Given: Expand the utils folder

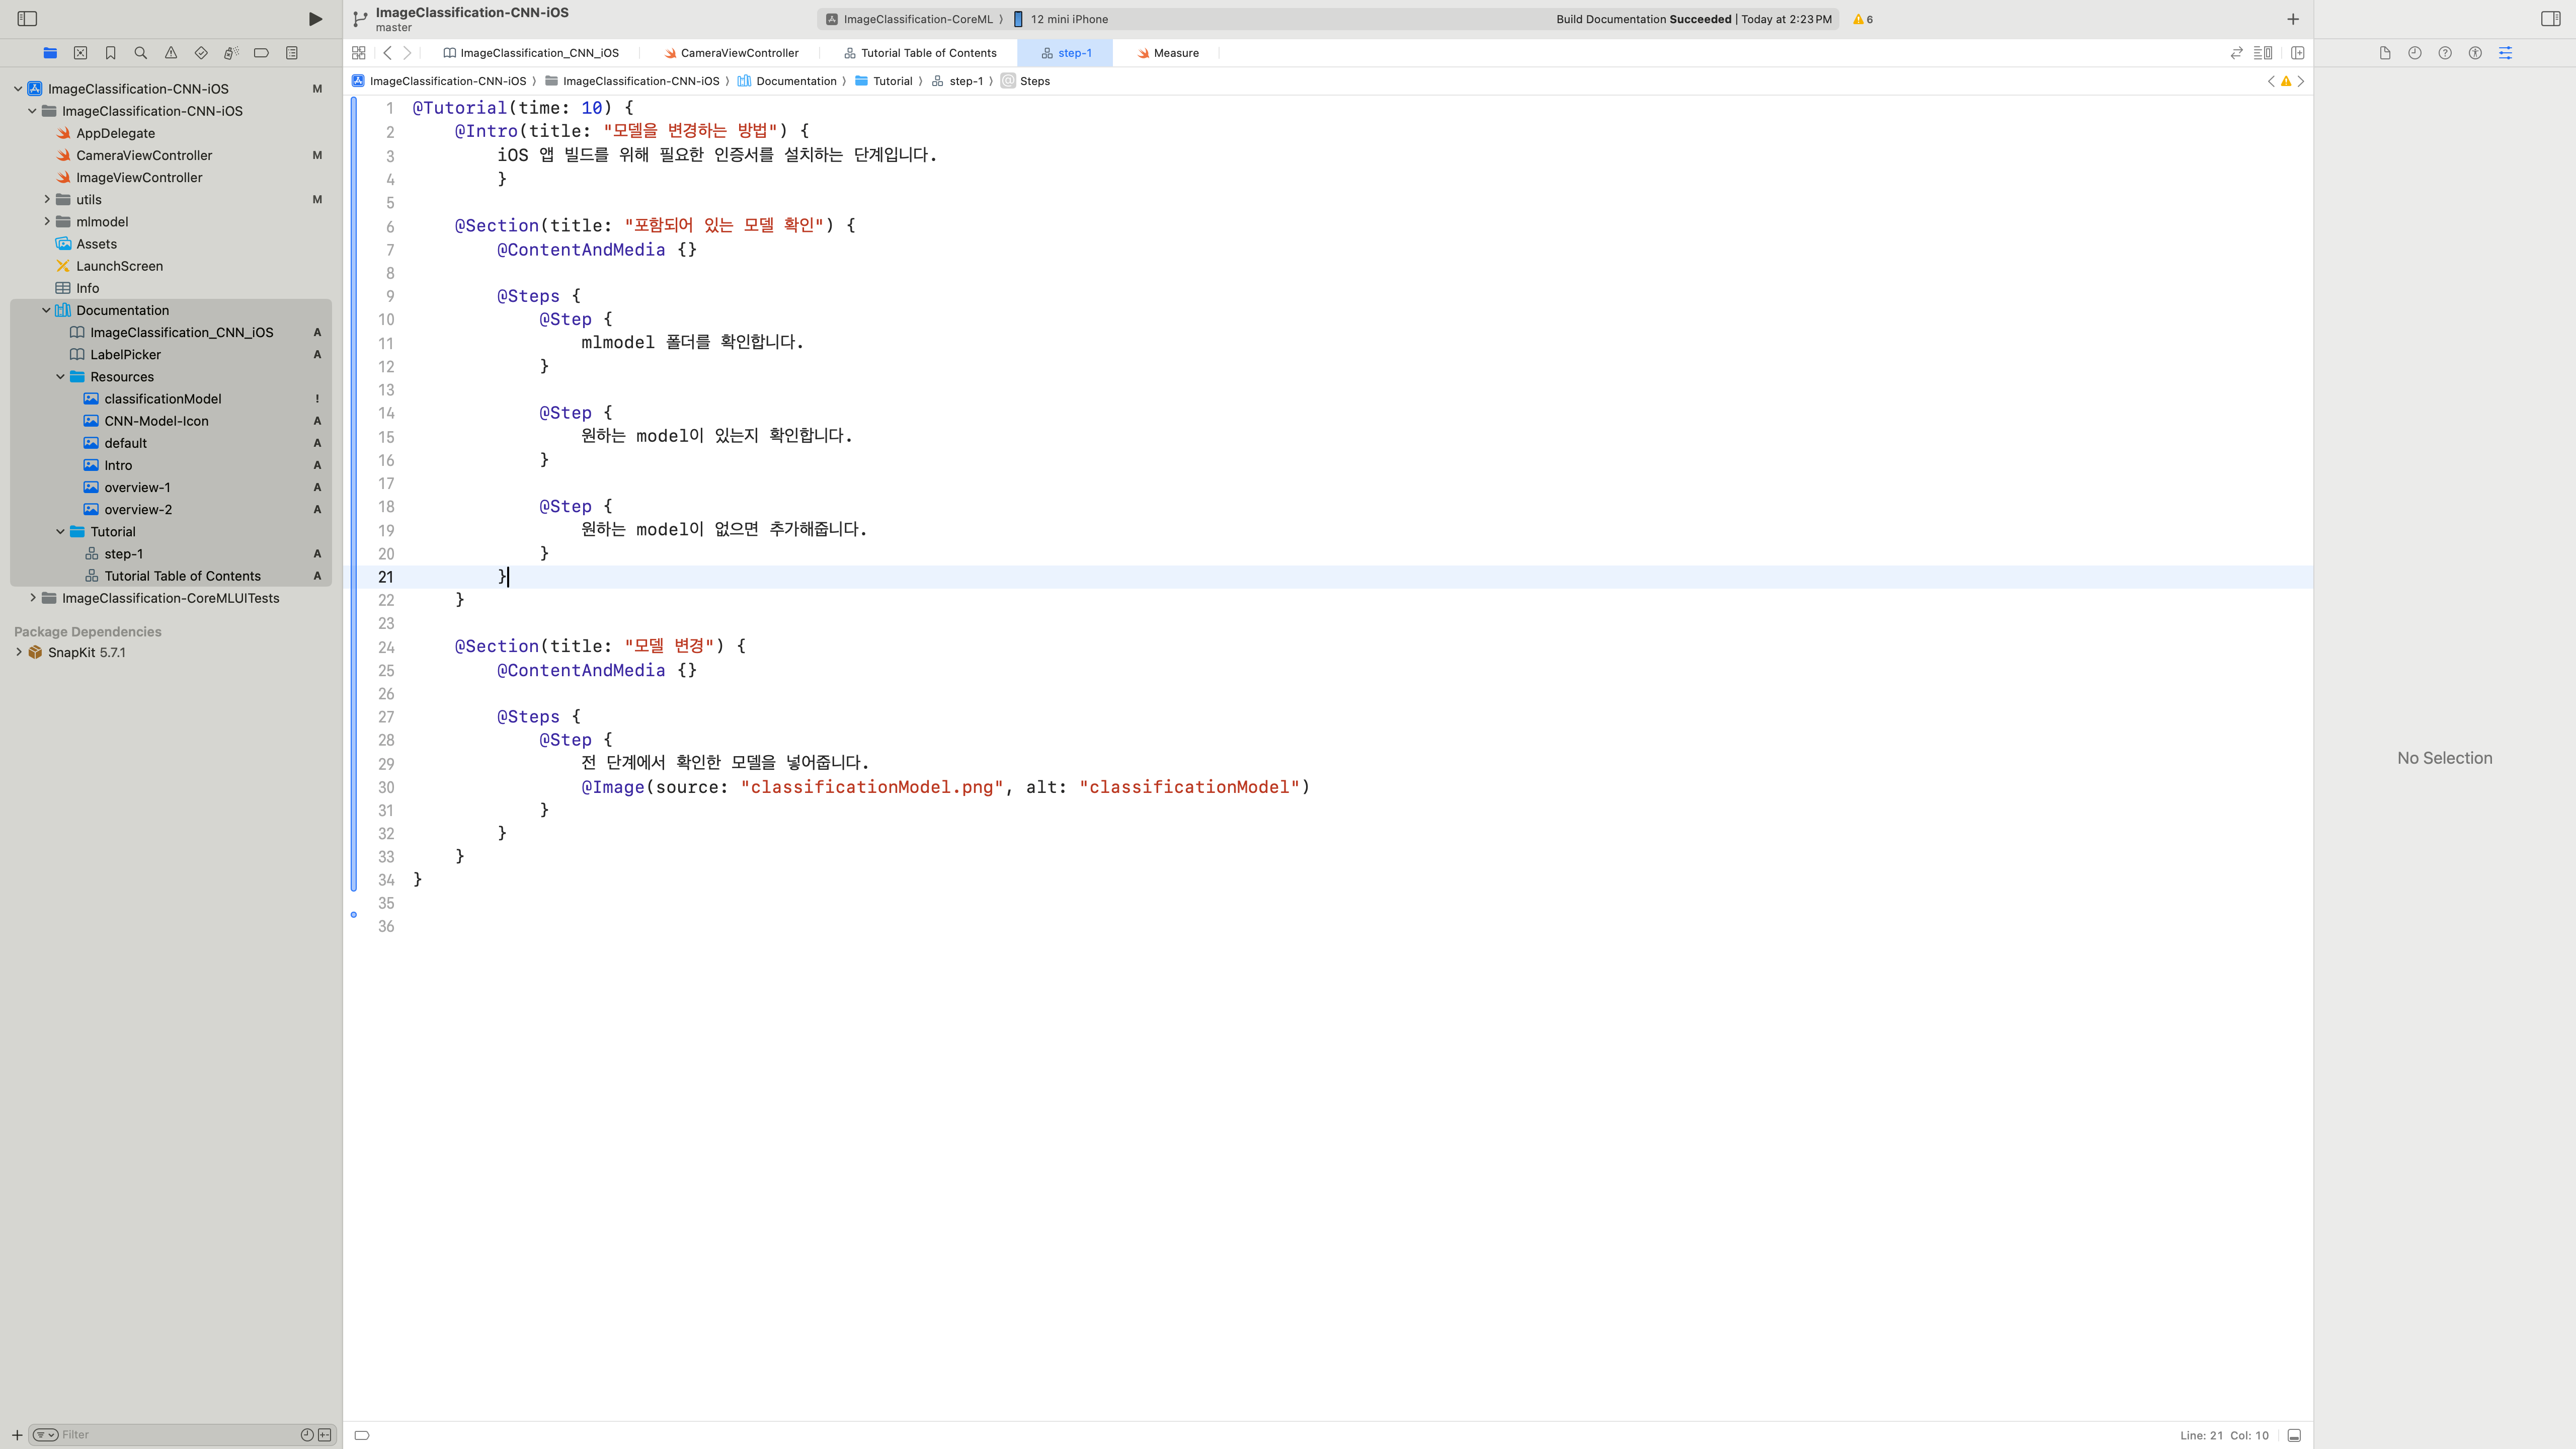Looking at the screenshot, I should click(46, 200).
